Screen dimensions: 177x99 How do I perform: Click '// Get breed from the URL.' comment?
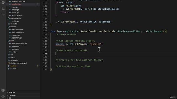(x=72, y=50)
